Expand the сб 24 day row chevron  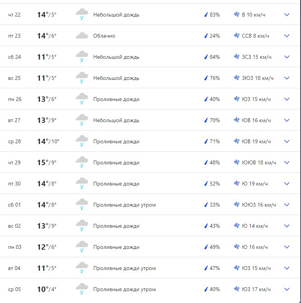point(287,57)
